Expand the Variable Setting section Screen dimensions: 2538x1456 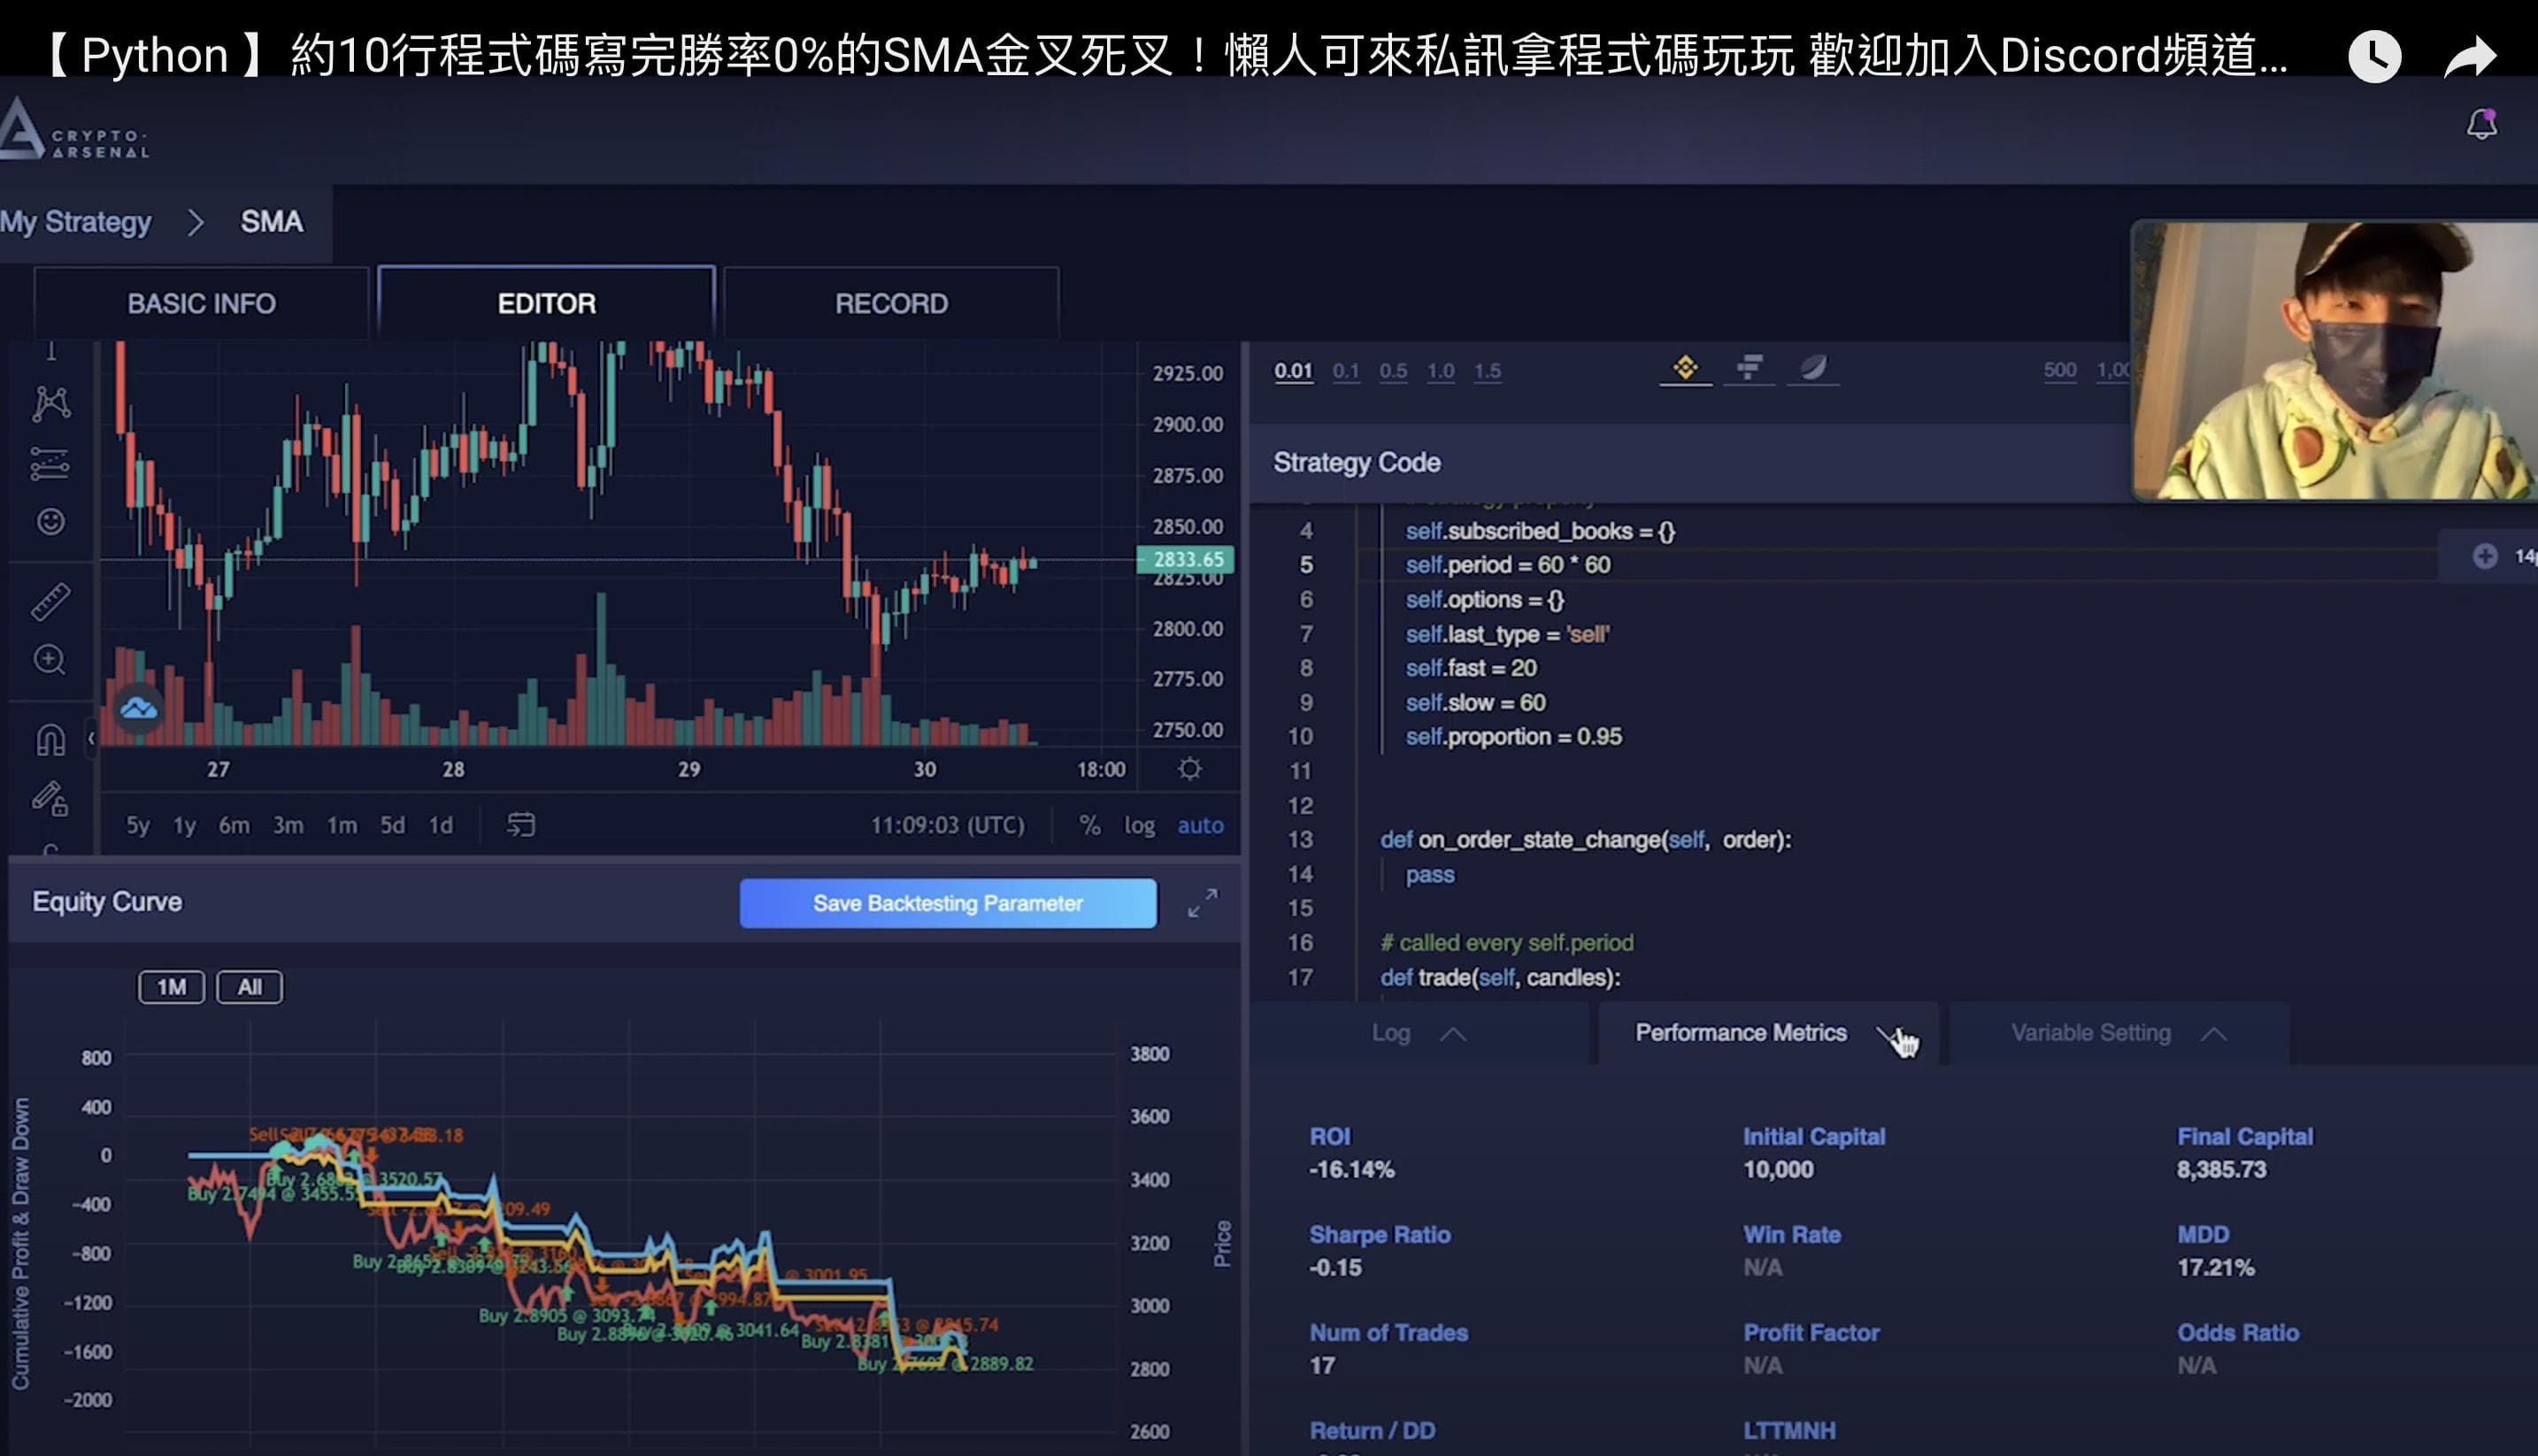2214,1033
